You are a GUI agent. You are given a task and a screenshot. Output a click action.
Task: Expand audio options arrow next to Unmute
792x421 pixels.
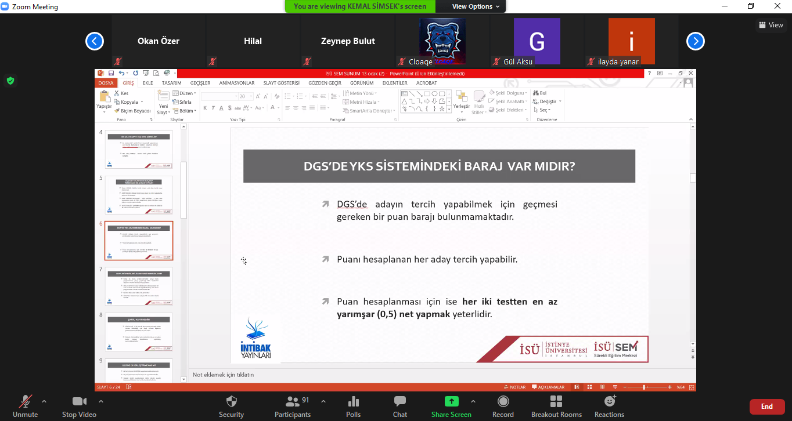[44, 401]
